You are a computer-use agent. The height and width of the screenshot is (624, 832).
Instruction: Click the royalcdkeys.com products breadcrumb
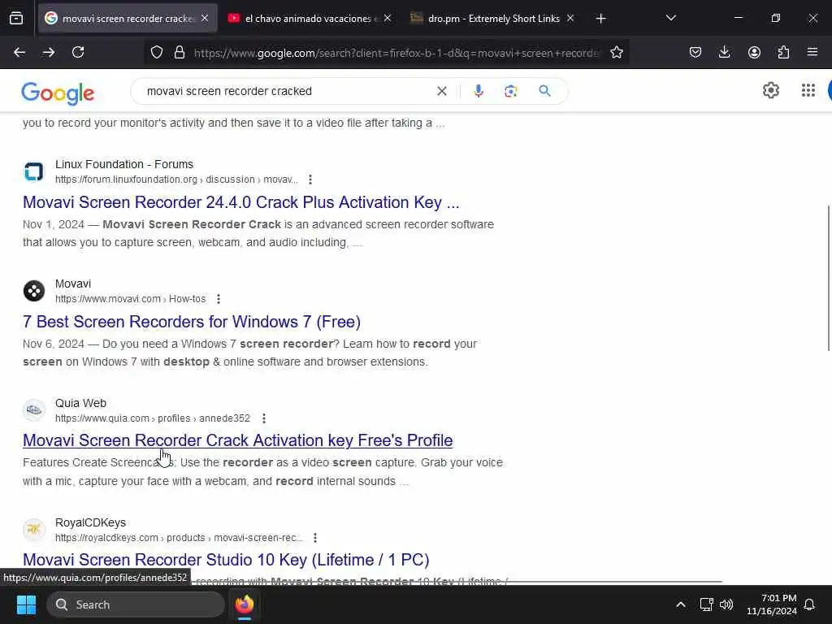pyautogui.click(x=179, y=538)
